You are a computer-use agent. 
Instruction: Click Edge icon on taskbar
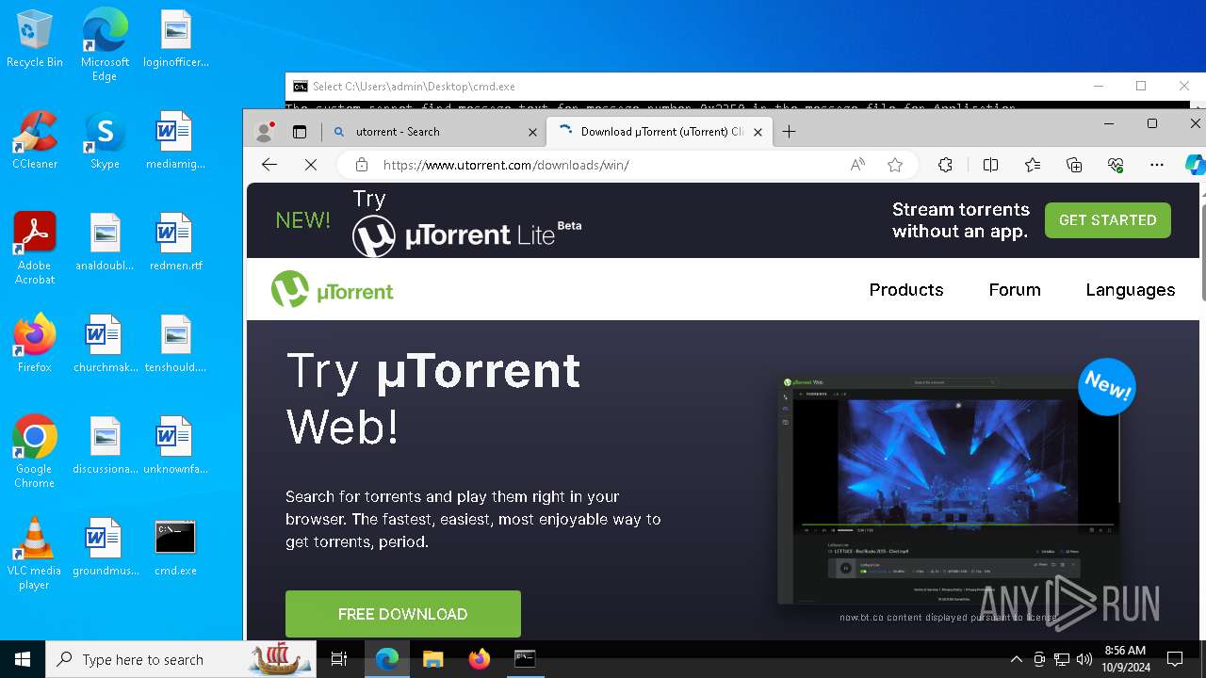tap(387, 659)
